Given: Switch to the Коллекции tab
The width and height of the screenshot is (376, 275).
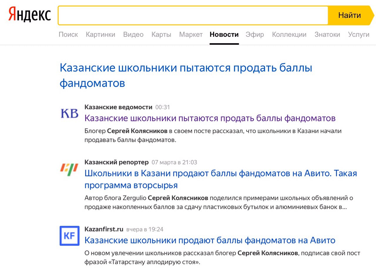Looking at the screenshot, I should tap(289, 35).
